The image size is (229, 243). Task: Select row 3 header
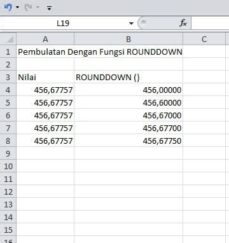pos(8,77)
